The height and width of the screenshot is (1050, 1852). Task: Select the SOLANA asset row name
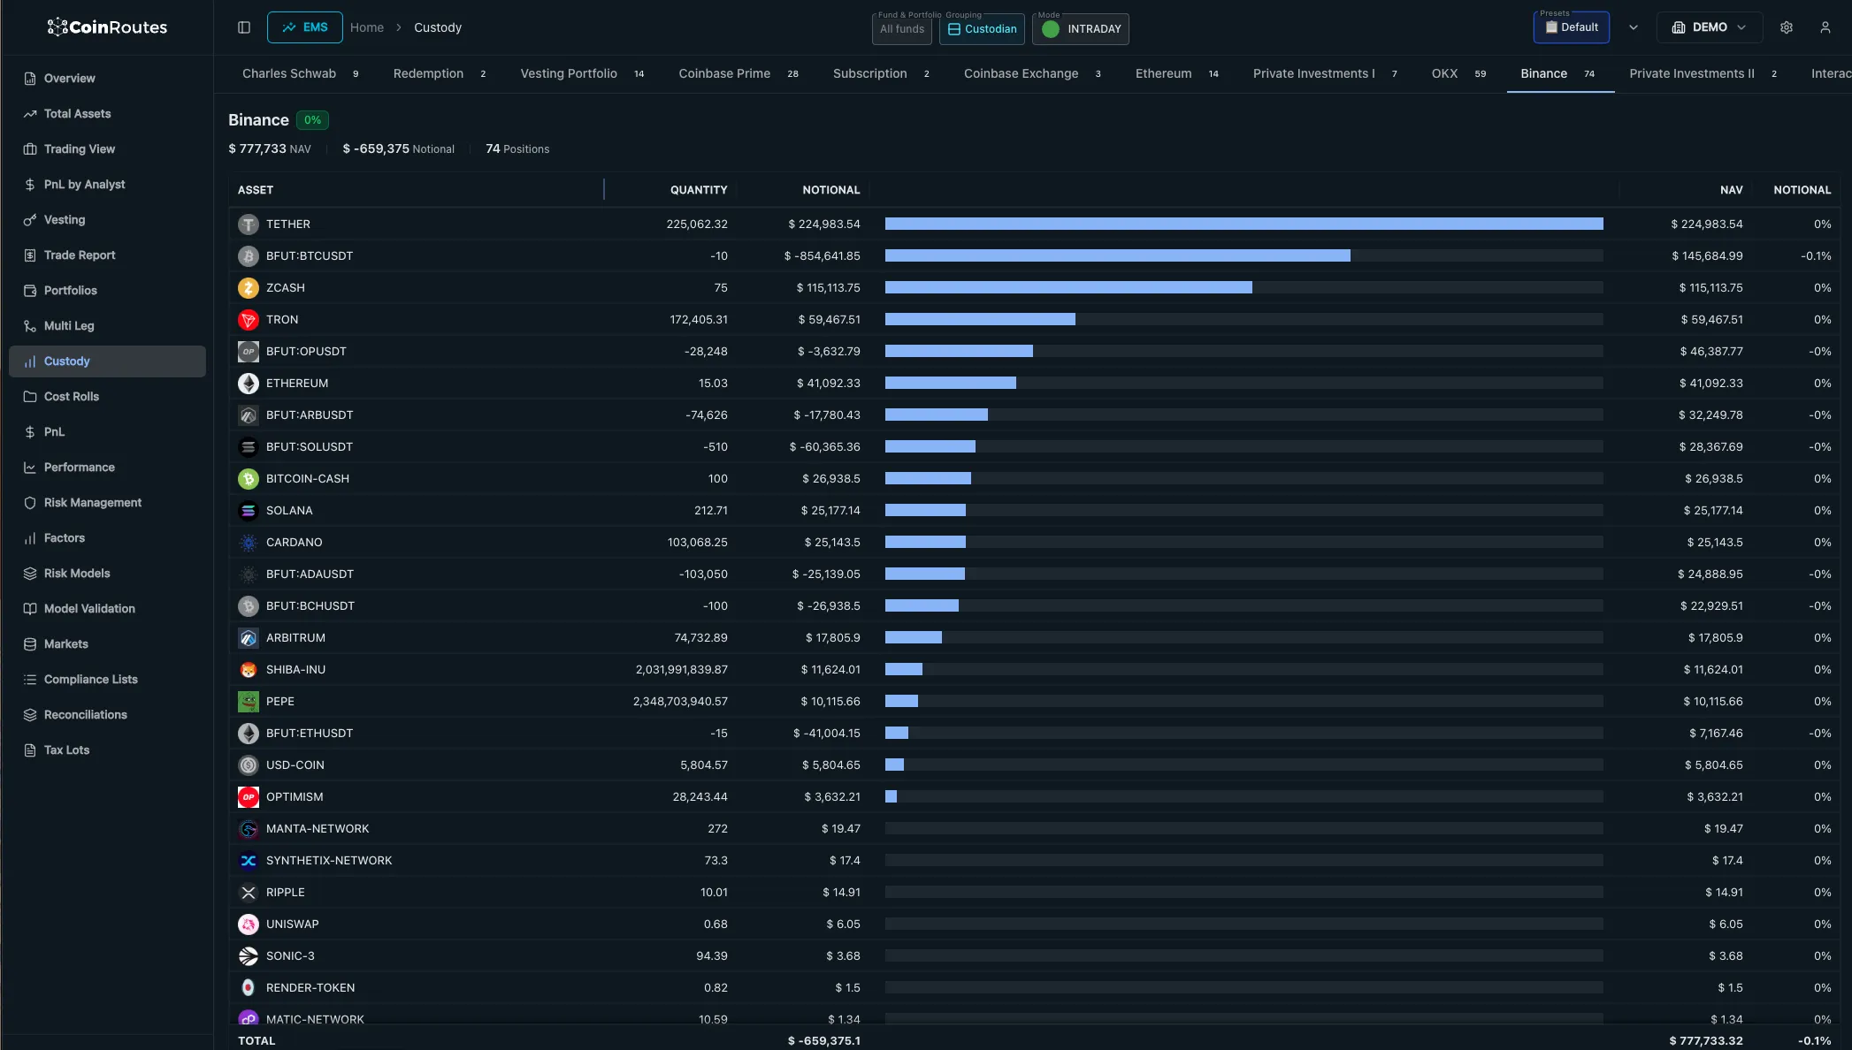coord(289,511)
